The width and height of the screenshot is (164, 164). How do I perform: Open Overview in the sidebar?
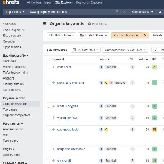[9, 24]
